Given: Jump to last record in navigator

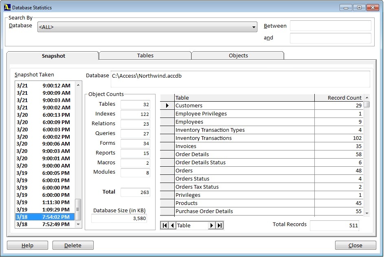Looking at the screenshot, I should click(x=219, y=225).
